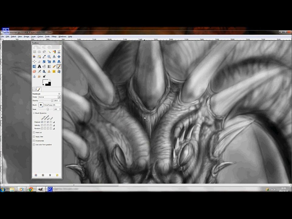Enable the Apply Jitter checkbox
Viewport: 292px width, 219px height.
(34, 137)
